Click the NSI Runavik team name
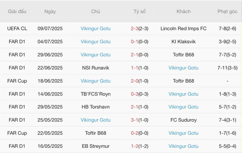 pyautogui.click(x=96, y=68)
